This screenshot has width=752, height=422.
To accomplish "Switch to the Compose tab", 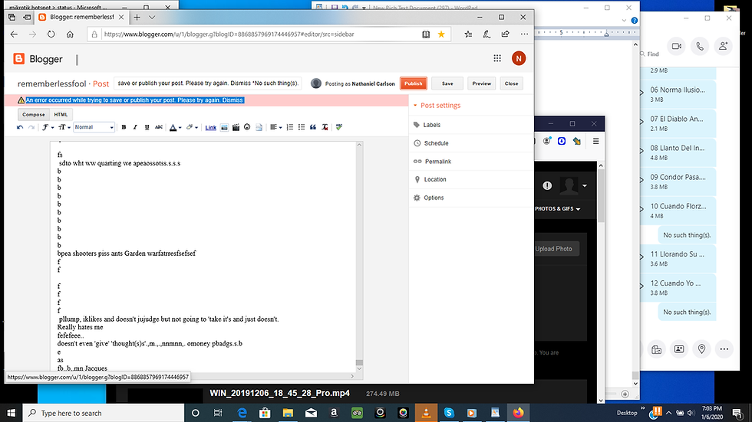I will pyautogui.click(x=34, y=115).
